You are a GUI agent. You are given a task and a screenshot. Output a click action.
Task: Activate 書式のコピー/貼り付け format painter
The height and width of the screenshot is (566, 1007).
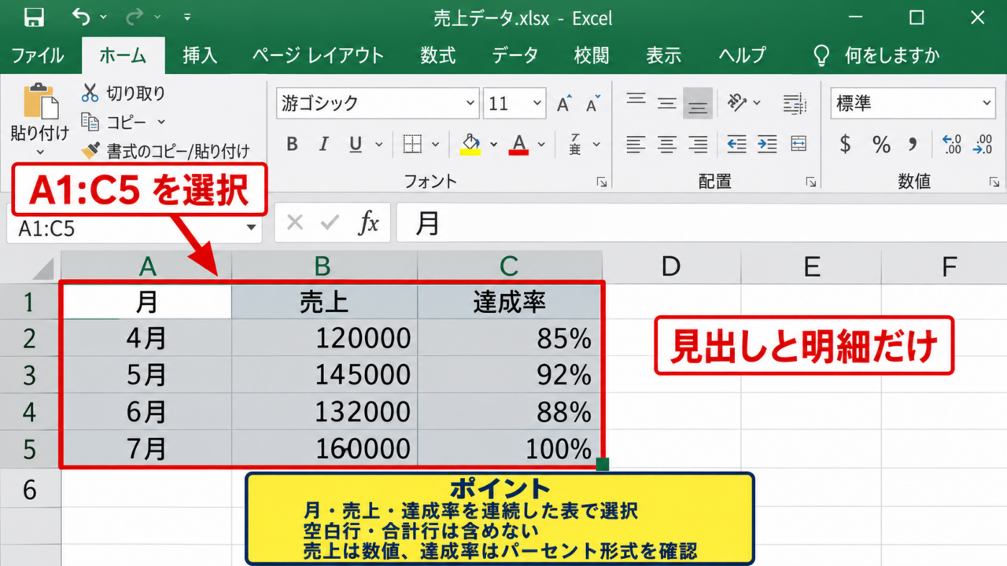pos(166,150)
